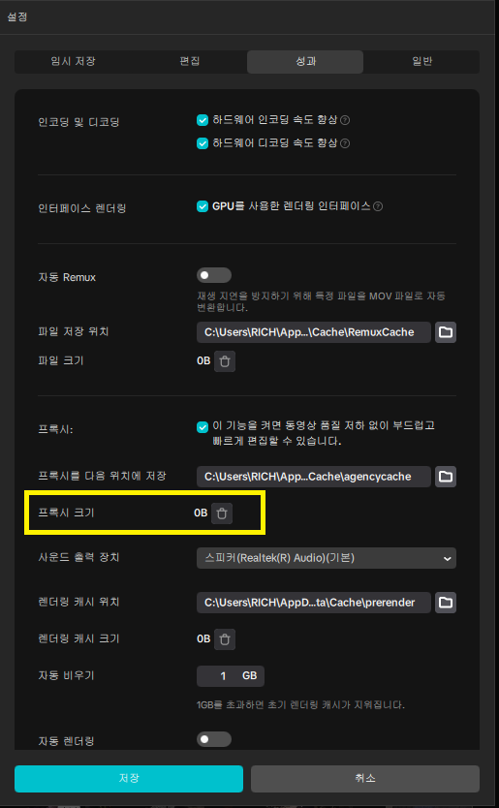The width and height of the screenshot is (499, 808).
Task: Click the 자동 비우기 1 GB field
Action: click(231, 676)
